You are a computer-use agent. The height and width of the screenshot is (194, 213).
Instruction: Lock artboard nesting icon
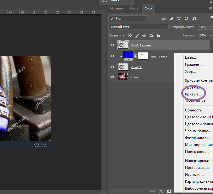[151, 35]
